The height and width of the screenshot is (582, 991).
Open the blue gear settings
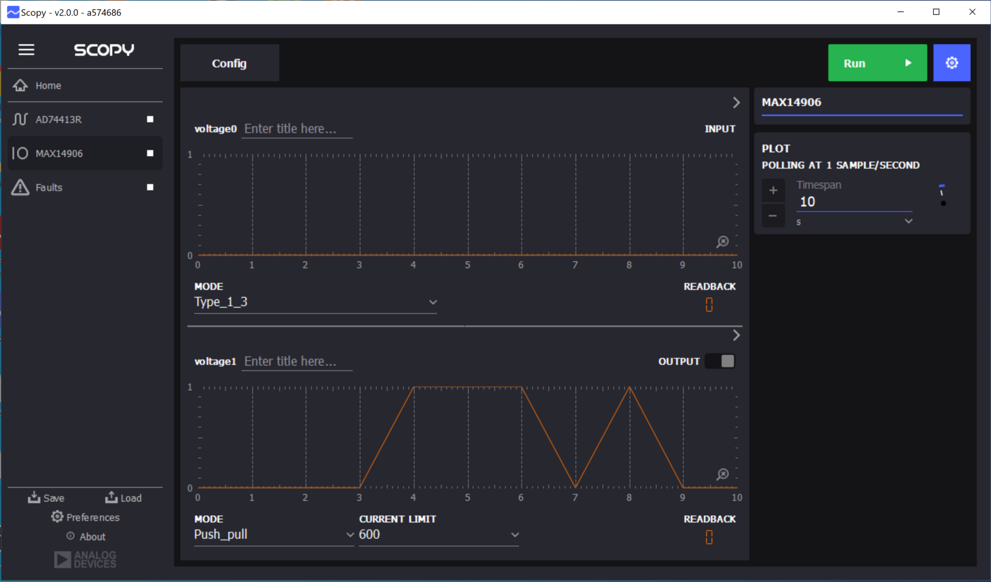point(952,63)
